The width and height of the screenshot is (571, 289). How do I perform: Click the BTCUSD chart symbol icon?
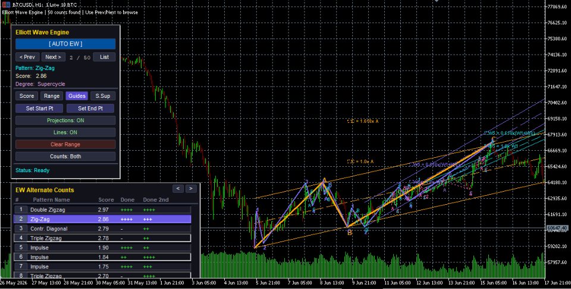(6, 5)
